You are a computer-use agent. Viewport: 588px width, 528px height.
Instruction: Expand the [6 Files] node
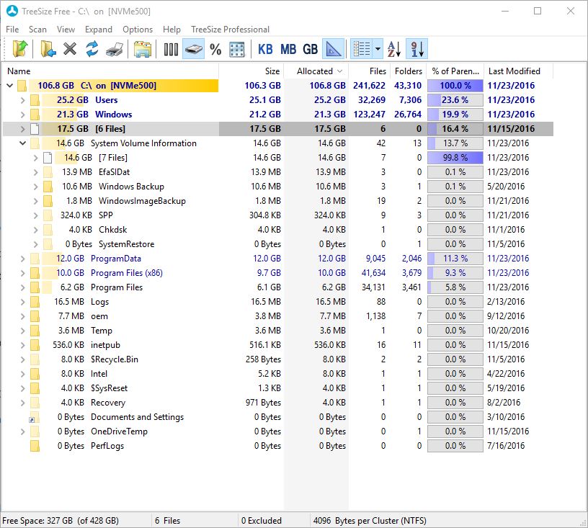click(23, 129)
